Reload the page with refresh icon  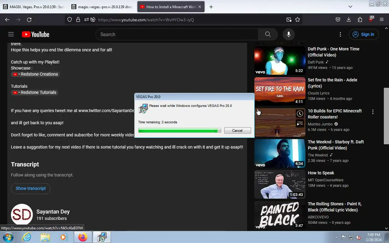(x=29, y=19)
